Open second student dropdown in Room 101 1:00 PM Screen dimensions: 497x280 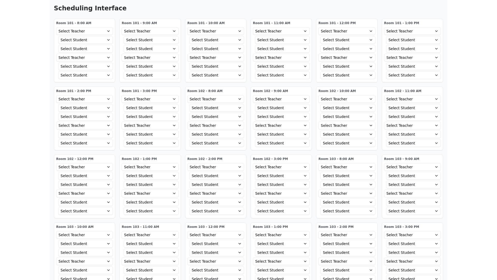click(413, 49)
